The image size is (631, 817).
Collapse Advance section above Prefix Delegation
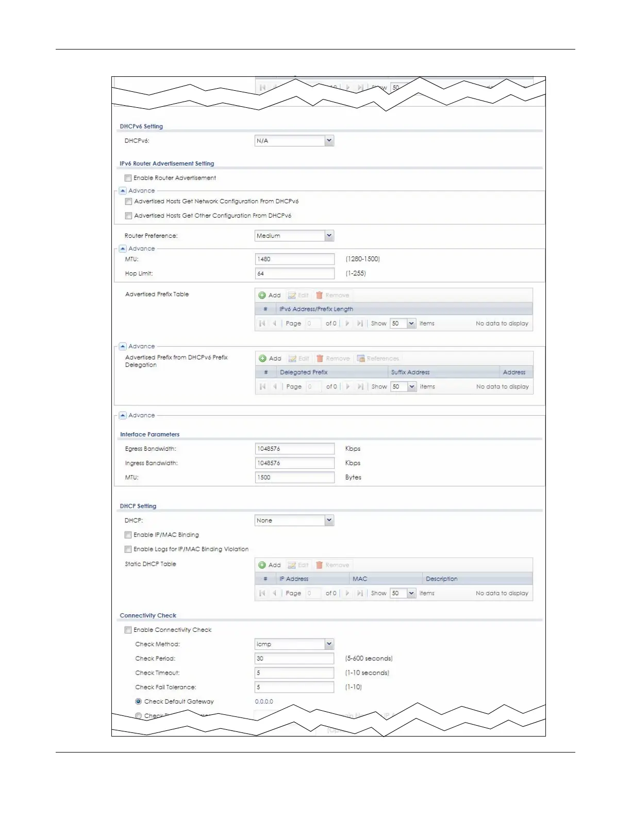[x=123, y=346]
